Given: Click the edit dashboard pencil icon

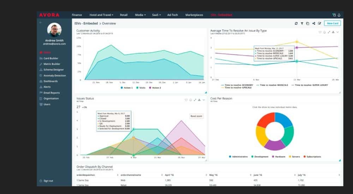Looking at the screenshot, I should 319,23.
